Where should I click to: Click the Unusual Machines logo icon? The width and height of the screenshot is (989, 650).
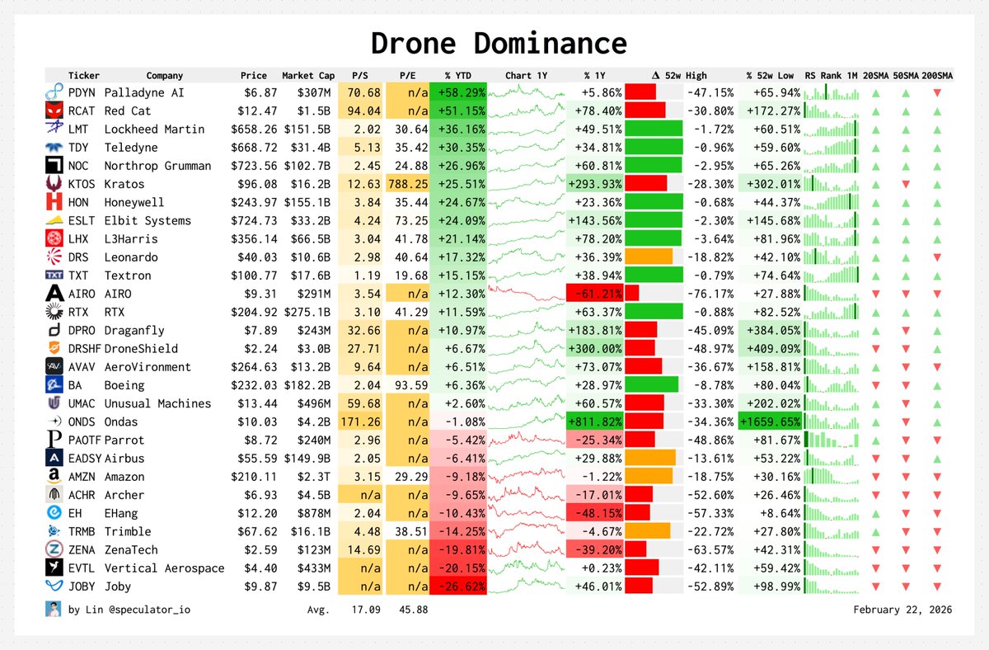click(x=54, y=403)
